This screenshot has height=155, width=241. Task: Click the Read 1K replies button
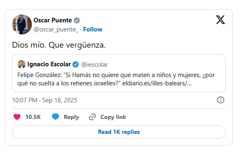[119, 132]
